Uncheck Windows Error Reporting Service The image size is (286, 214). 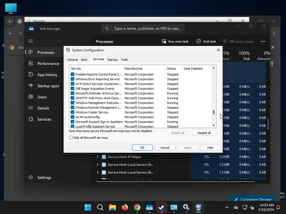[72, 79]
